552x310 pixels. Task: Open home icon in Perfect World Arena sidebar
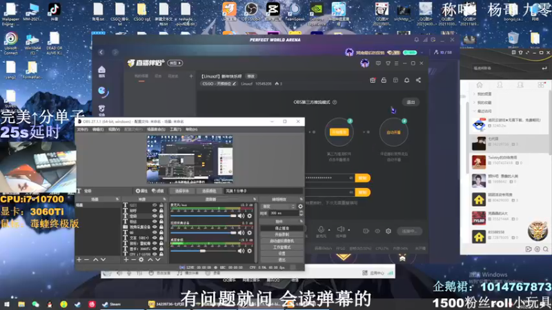(x=101, y=70)
